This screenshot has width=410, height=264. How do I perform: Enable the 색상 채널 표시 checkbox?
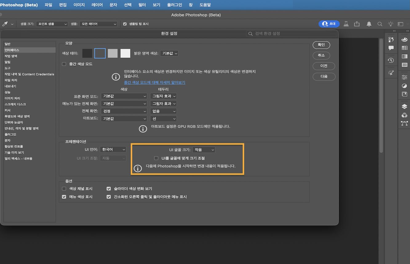click(64, 189)
